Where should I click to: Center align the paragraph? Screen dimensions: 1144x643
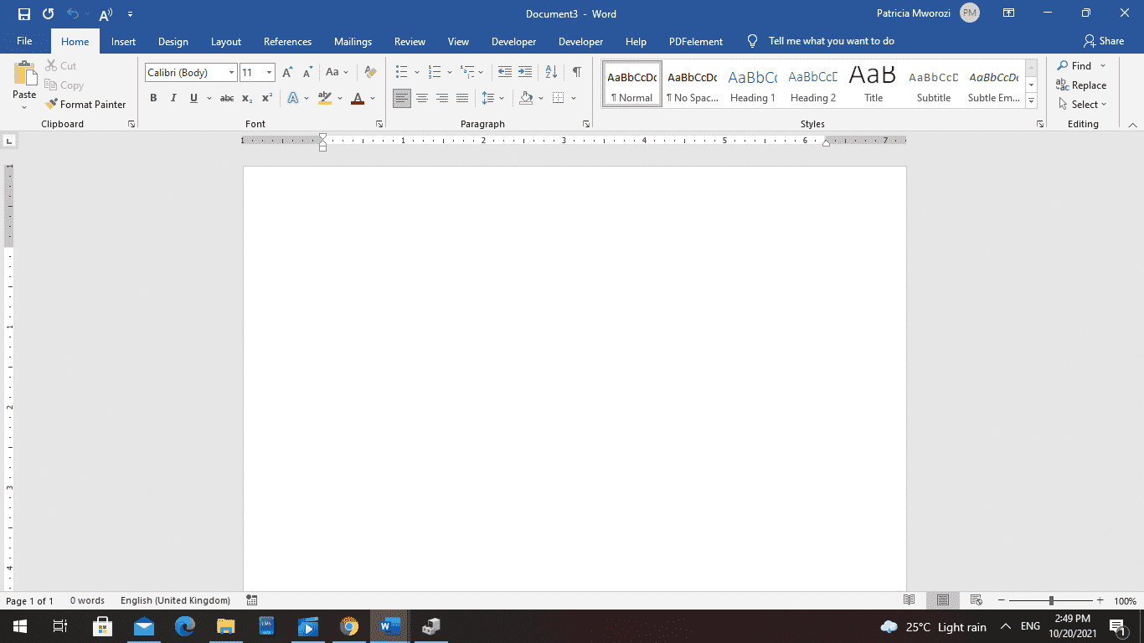click(422, 98)
